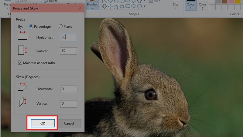This screenshot has height=137, width=243.
Task: Click the Cancel button
Action: 69,123
